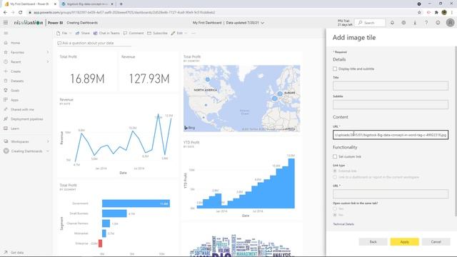This screenshot has height=257, width=457.
Task: Click the Share toolbar button
Action: tap(83, 34)
